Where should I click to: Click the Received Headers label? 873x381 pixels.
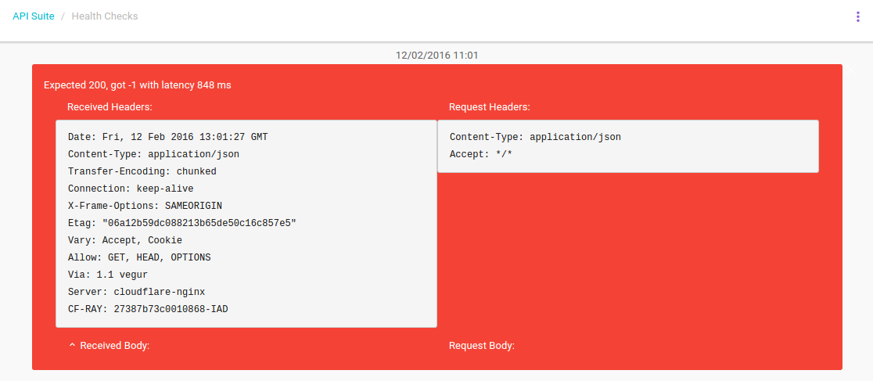pyautogui.click(x=110, y=107)
